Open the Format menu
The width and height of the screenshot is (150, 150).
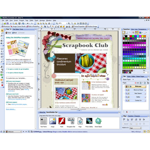click(x=21, y=20)
